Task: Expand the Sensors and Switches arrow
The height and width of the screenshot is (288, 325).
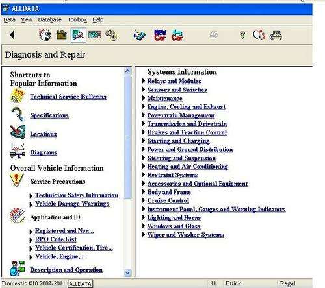Action: 144,90
